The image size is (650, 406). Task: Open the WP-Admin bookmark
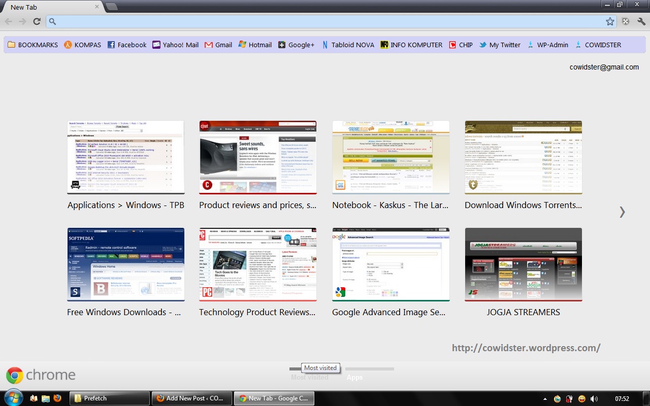pos(547,45)
